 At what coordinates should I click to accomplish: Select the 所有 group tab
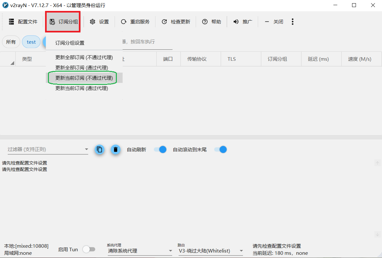(11, 42)
